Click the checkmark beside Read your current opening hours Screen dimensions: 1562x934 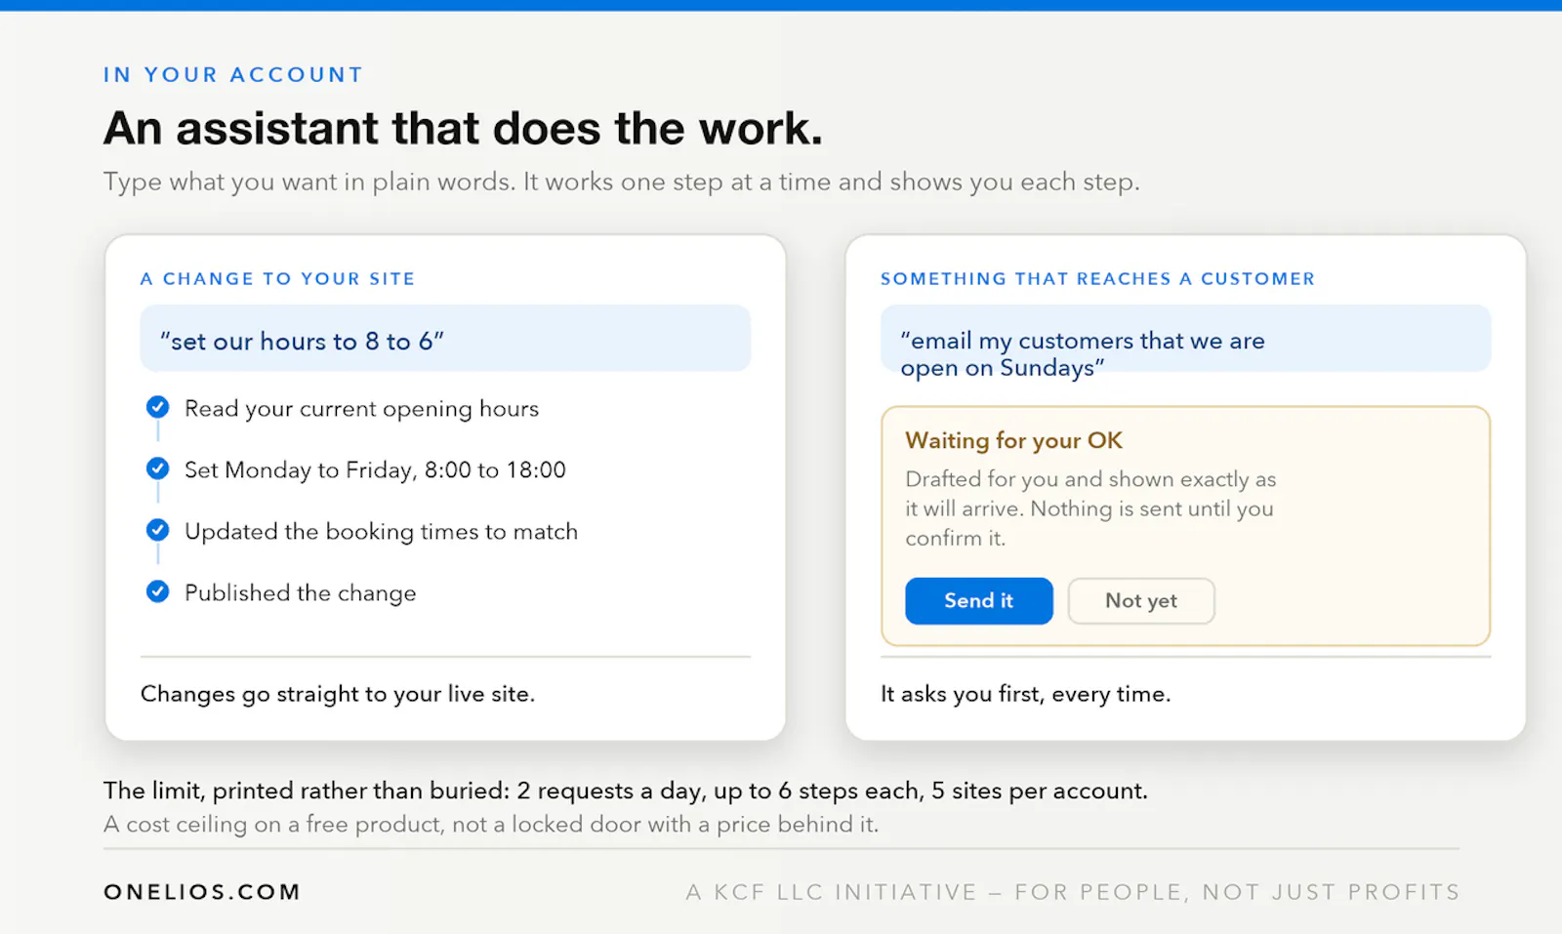click(x=157, y=407)
